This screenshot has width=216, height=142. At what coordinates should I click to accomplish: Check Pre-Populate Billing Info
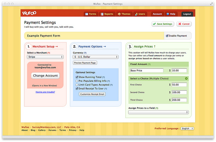click(77, 81)
